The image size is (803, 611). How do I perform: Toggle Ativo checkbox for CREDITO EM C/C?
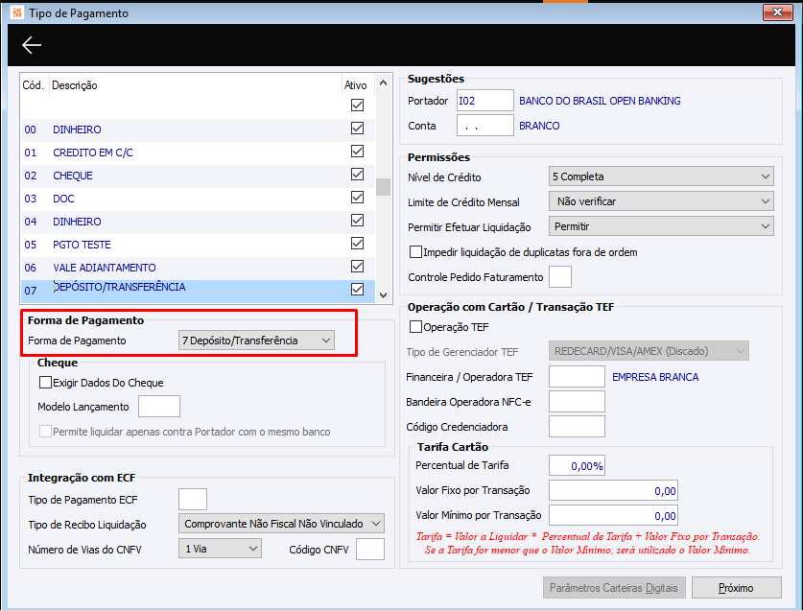357,152
